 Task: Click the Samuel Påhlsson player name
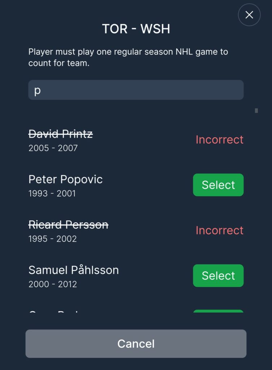tap(74, 270)
